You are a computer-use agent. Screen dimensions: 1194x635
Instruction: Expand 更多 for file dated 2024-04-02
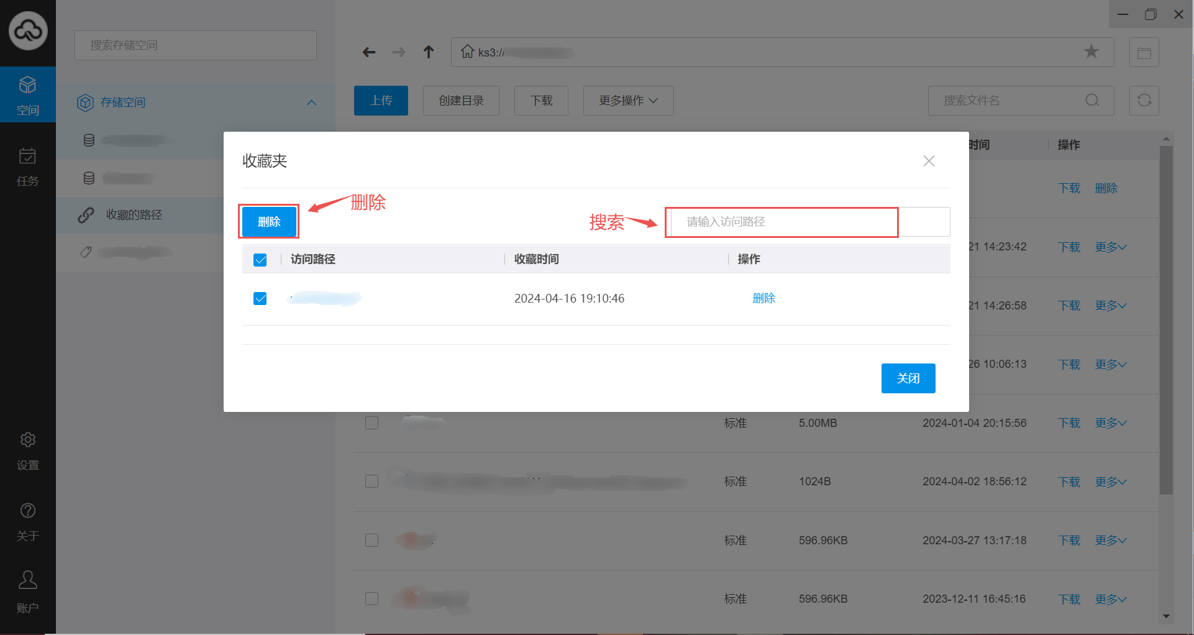click(x=1111, y=482)
